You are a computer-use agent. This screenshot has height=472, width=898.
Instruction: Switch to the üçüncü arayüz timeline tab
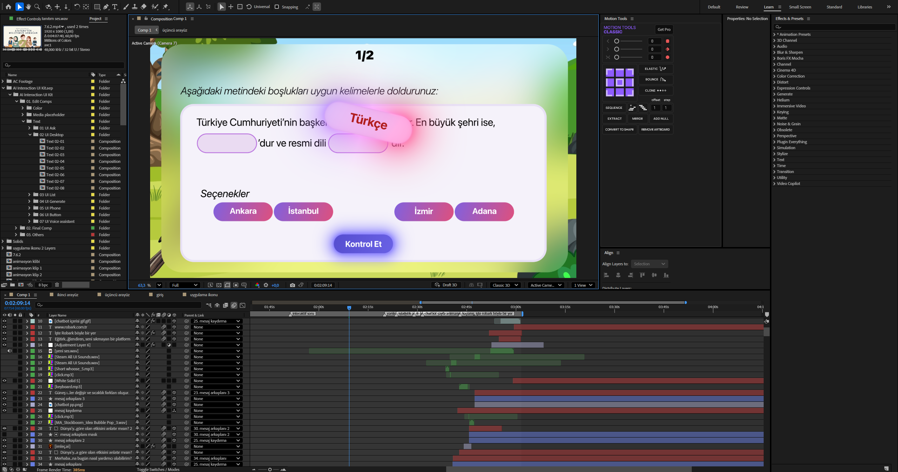tap(117, 295)
